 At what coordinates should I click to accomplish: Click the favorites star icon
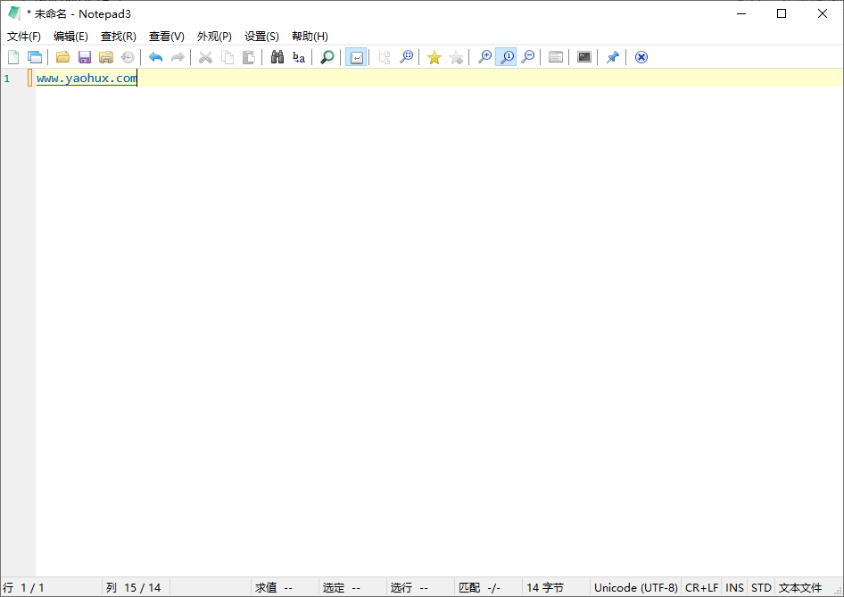tap(434, 56)
